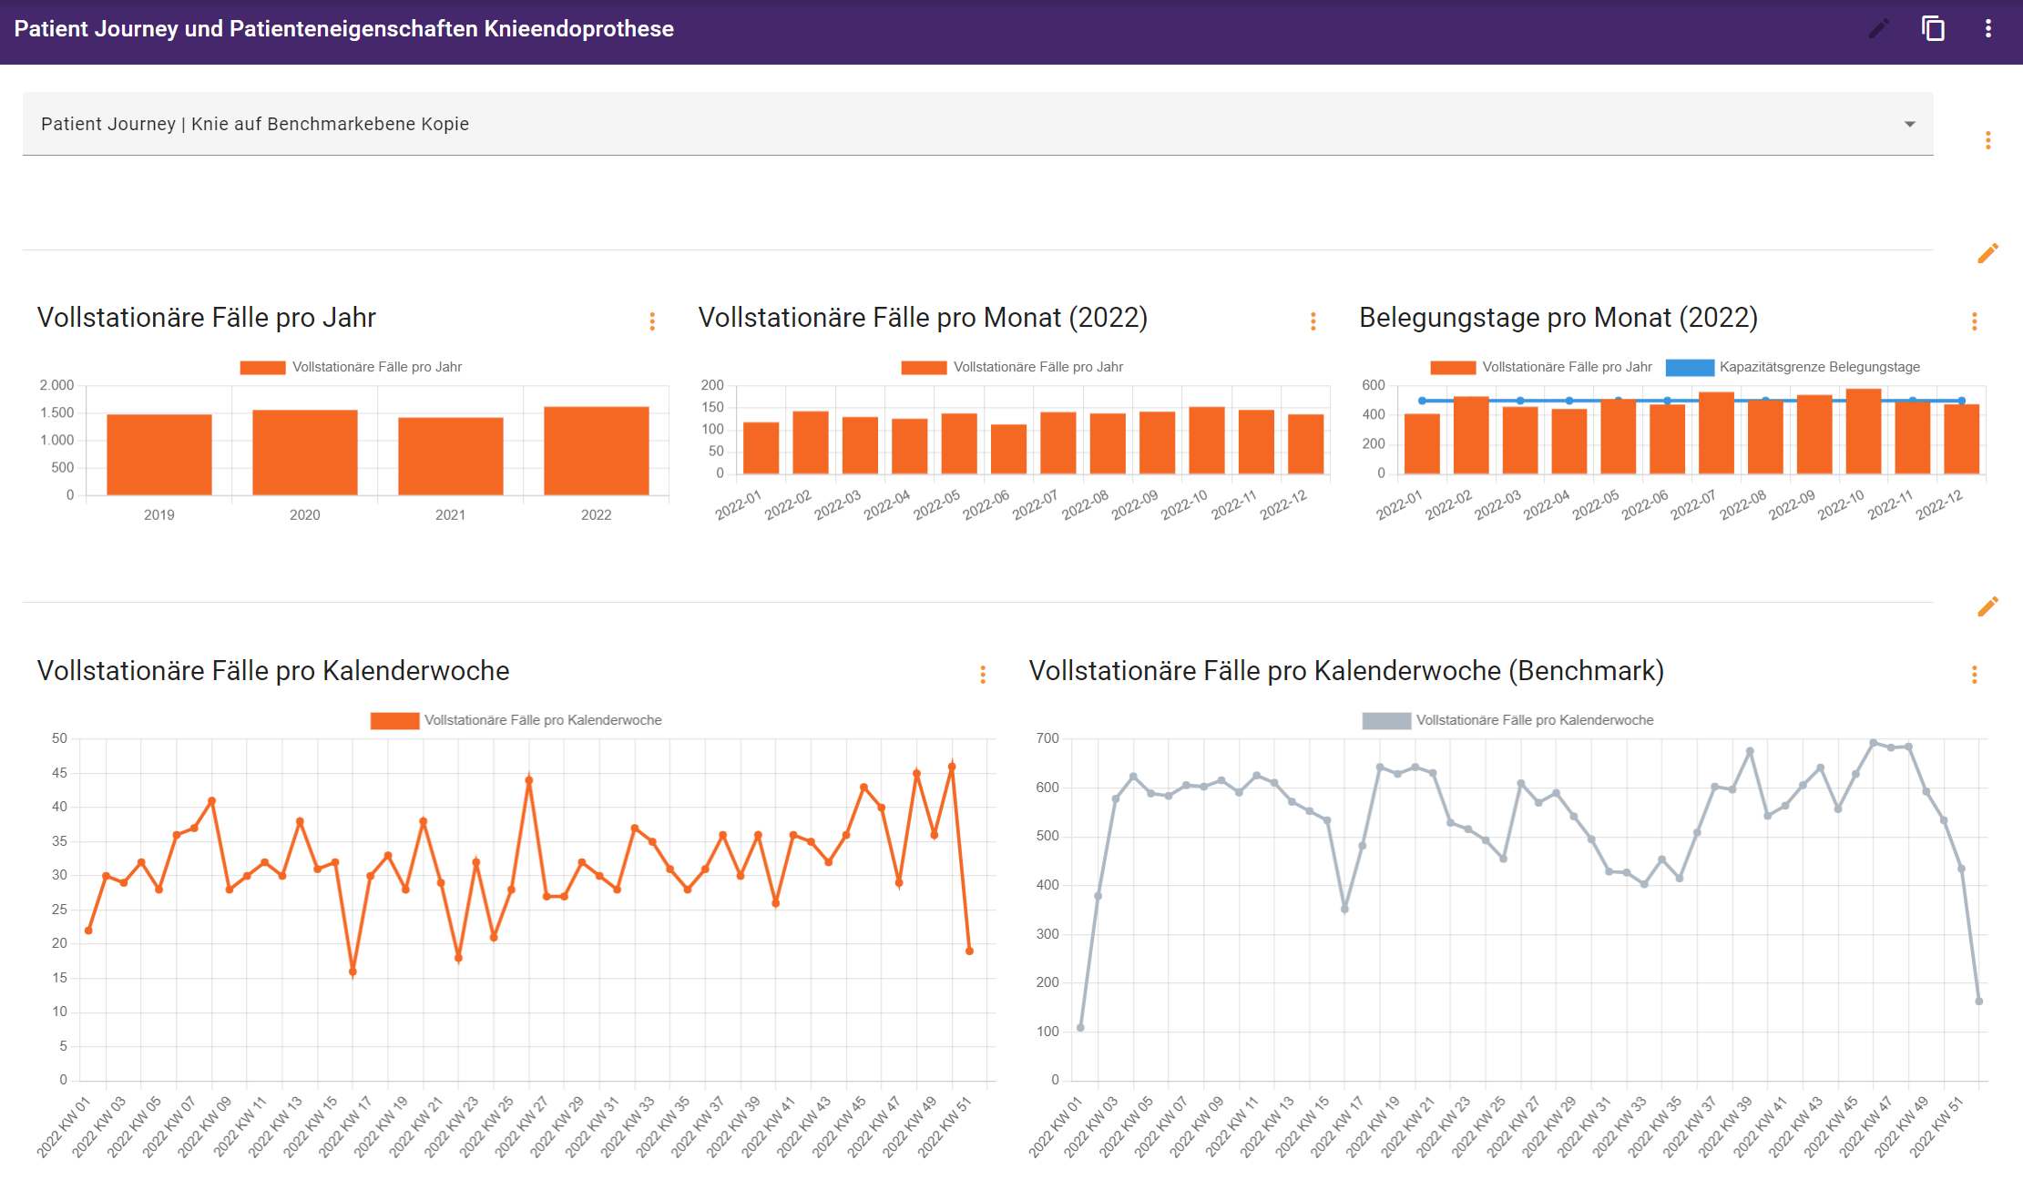This screenshot has width=2023, height=1190.
Task: Open the orange three-dot menu beside the dropdown
Action: point(1987,140)
